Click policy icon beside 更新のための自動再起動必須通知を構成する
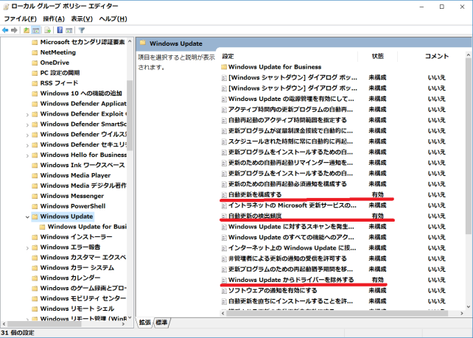The image size is (473, 338). 224,184
